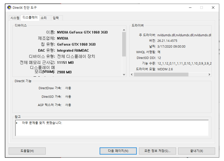This screenshot has height=161, width=224.
Task: Click the 드라이버 모델: label
Action: point(146,69)
